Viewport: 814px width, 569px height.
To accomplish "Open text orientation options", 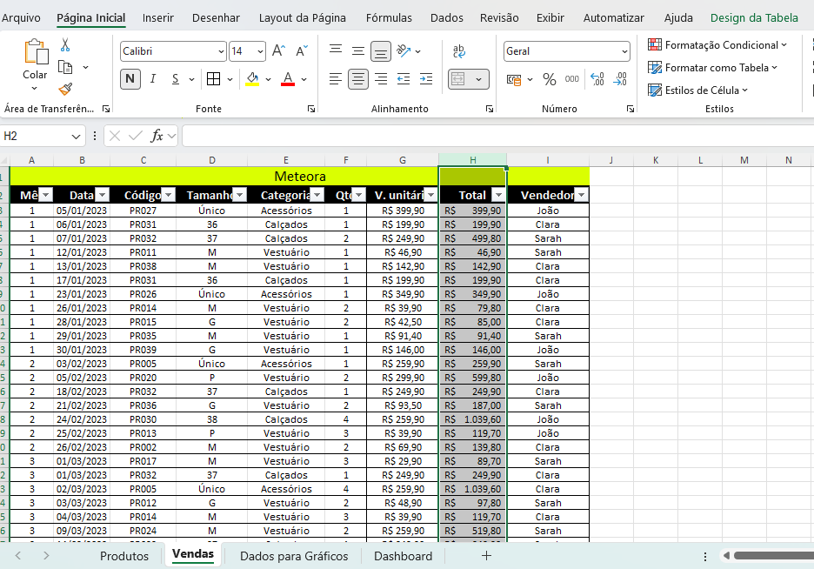I will [404, 50].
